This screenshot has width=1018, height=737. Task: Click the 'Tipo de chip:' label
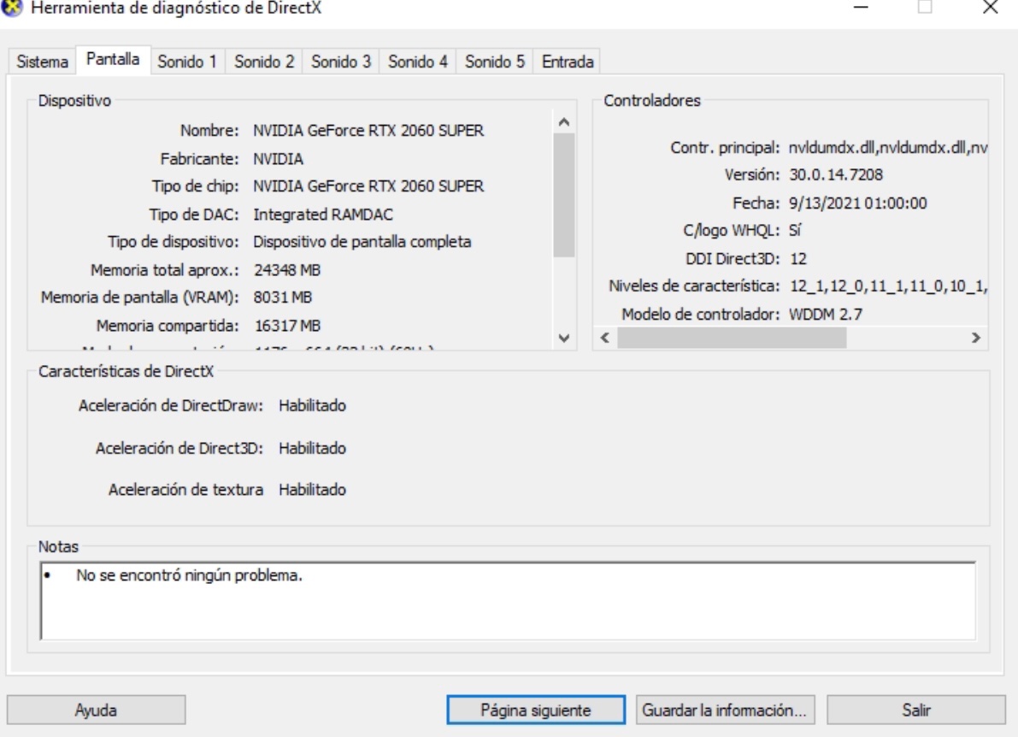point(196,186)
